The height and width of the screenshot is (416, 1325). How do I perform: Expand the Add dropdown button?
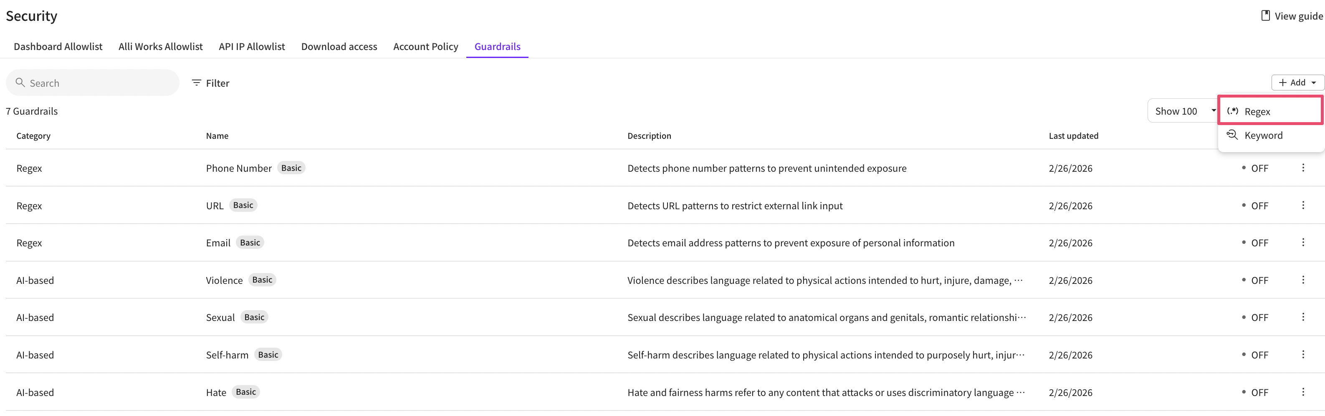(x=1297, y=83)
